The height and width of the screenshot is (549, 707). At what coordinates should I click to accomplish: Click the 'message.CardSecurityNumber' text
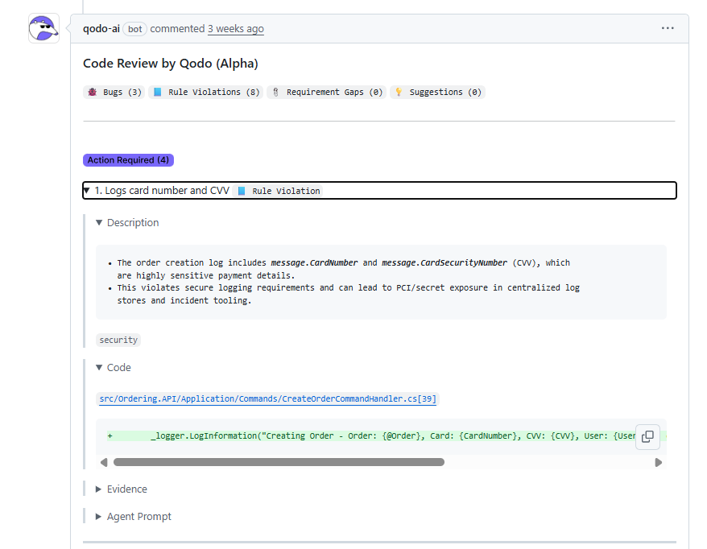click(444, 262)
